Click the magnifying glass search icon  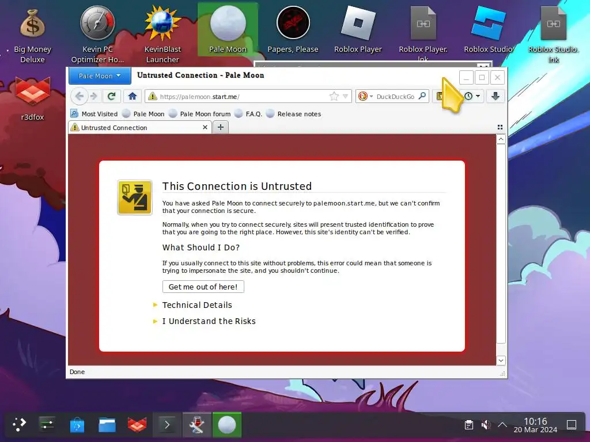tap(422, 96)
